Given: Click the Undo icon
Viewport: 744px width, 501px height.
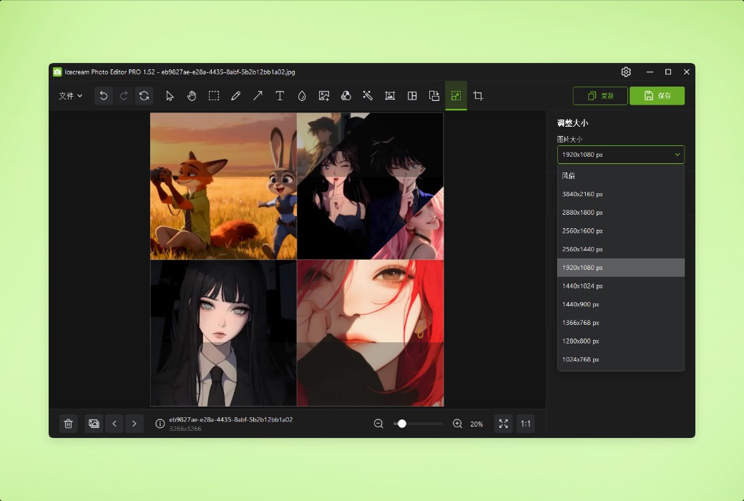Looking at the screenshot, I should point(103,95).
